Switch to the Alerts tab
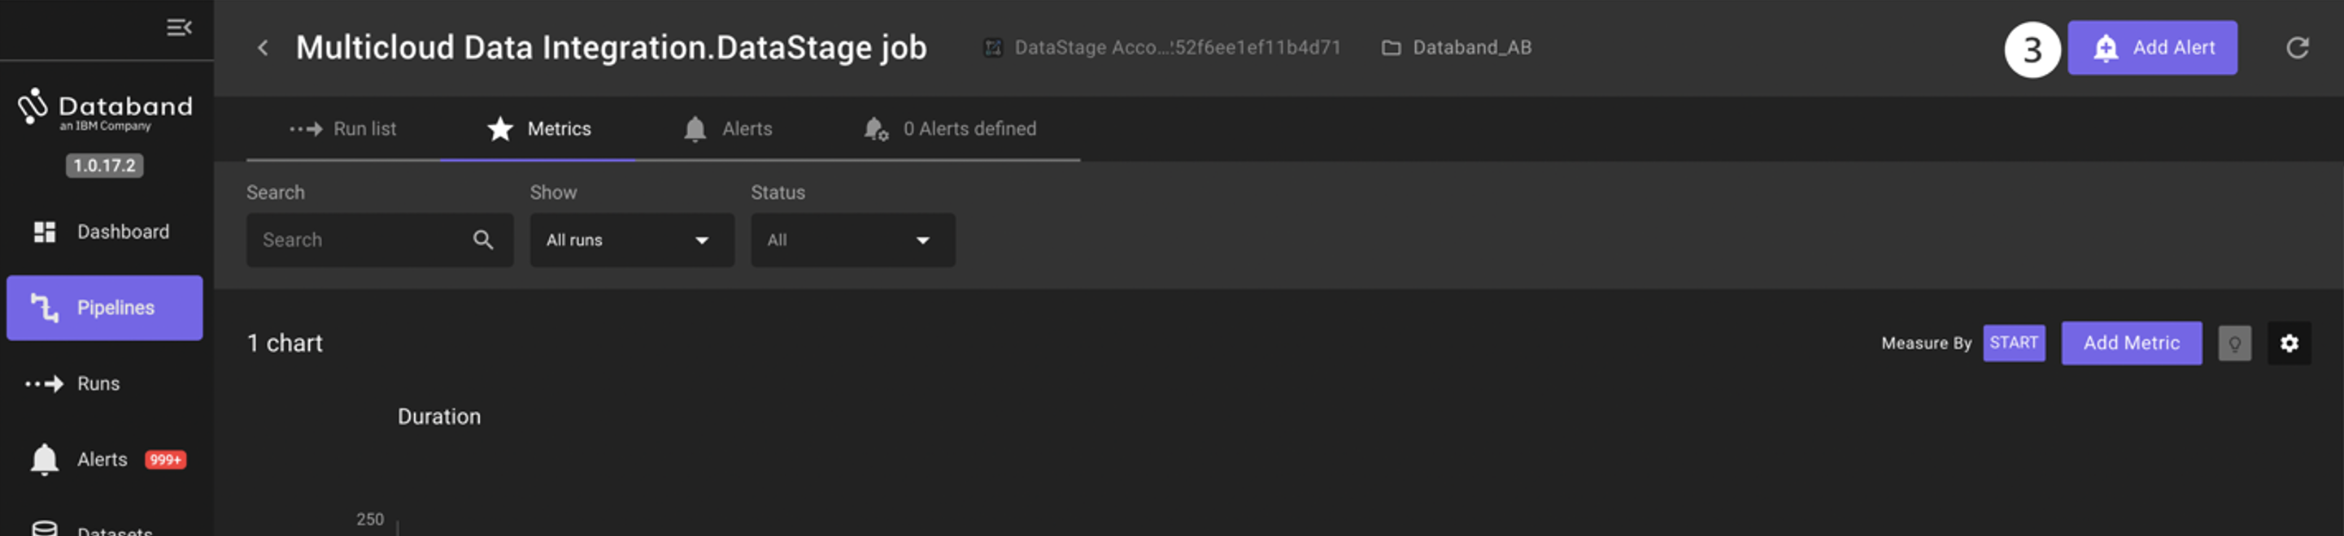 (727, 129)
